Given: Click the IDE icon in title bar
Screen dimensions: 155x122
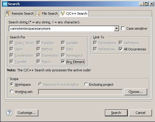Looking at the screenshot, I should coord(5,4).
